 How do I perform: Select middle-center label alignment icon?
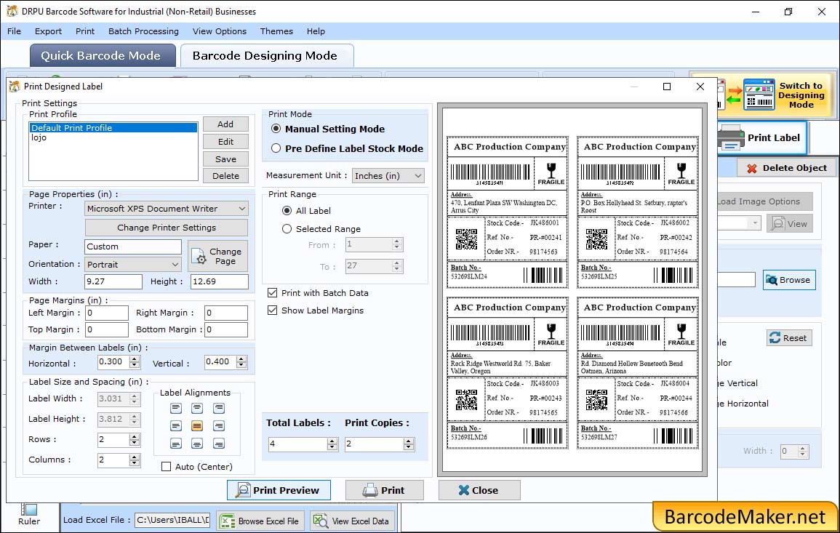pyautogui.click(x=197, y=426)
